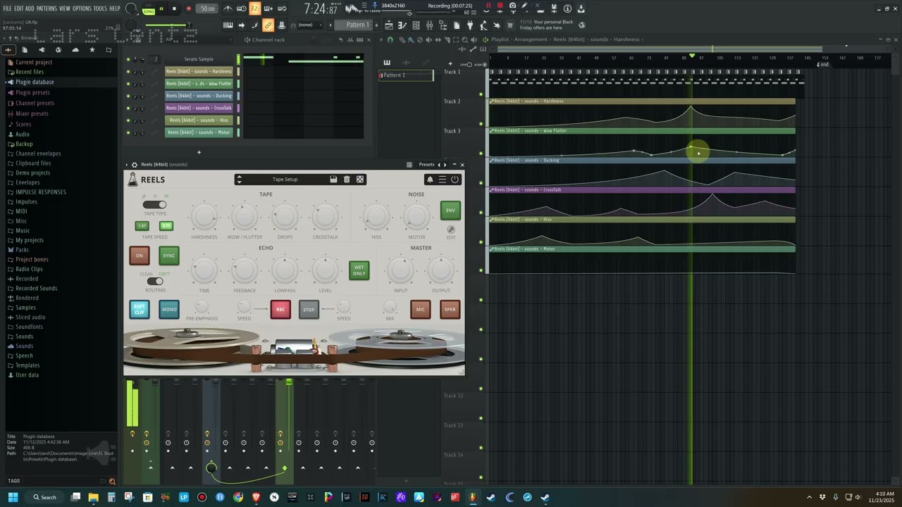Select Pattern 1 in playlist picker
Image resolution: width=902 pixels, height=507 pixels.
pyautogui.click(x=406, y=75)
